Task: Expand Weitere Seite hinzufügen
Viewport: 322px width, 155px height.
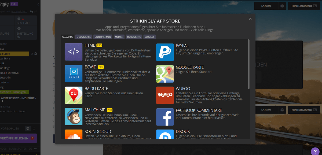Action: pyautogui.click(x=18, y=99)
